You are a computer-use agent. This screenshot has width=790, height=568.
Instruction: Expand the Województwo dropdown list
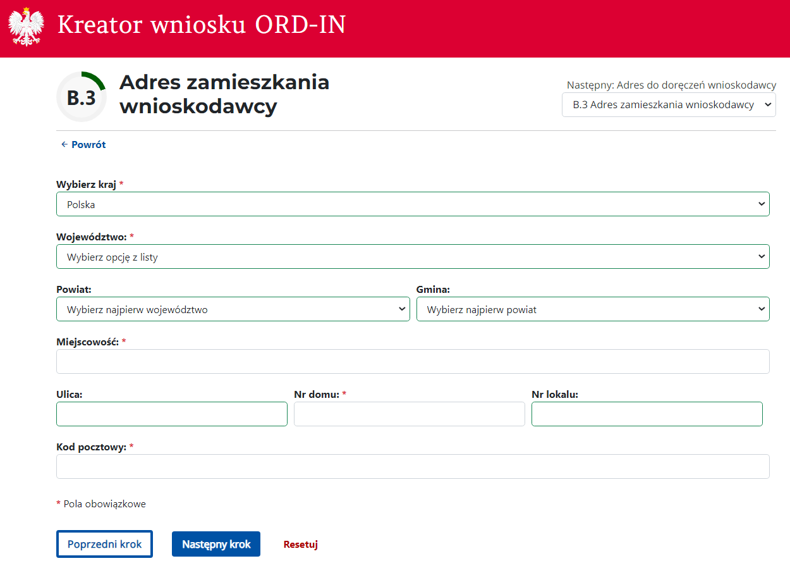point(413,257)
